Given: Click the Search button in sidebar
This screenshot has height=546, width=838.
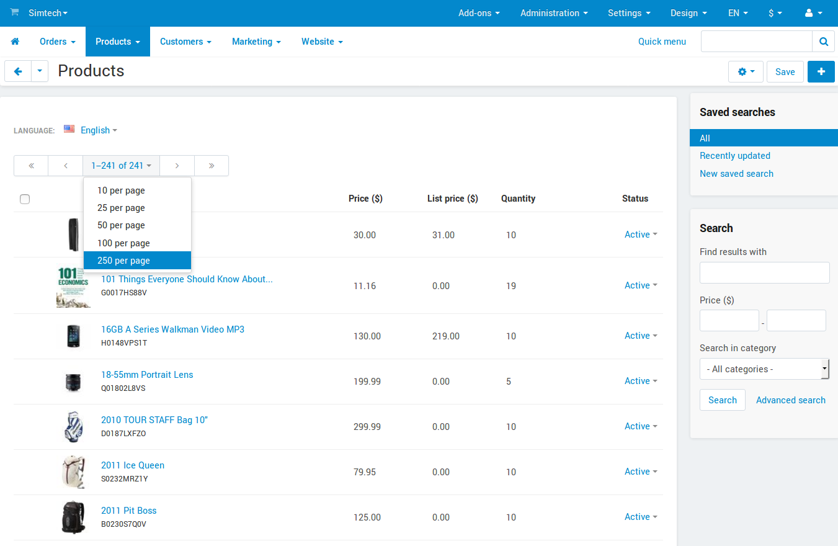Looking at the screenshot, I should click(x=723, y=400).
